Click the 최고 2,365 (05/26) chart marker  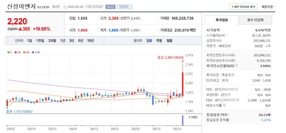point(170,57)
